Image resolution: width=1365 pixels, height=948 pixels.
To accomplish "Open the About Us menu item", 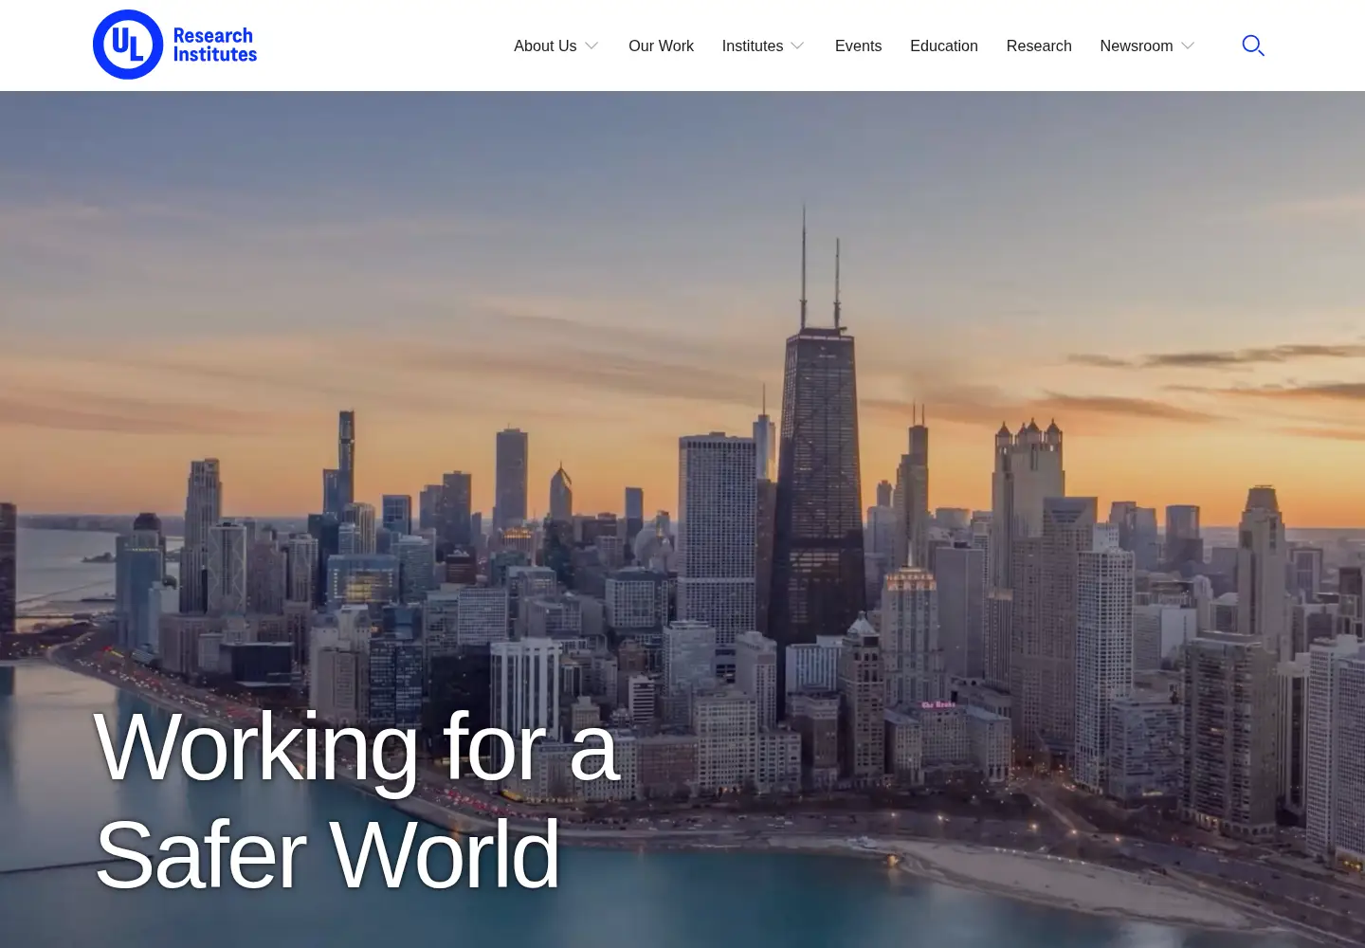I will [x=545, y=46].
